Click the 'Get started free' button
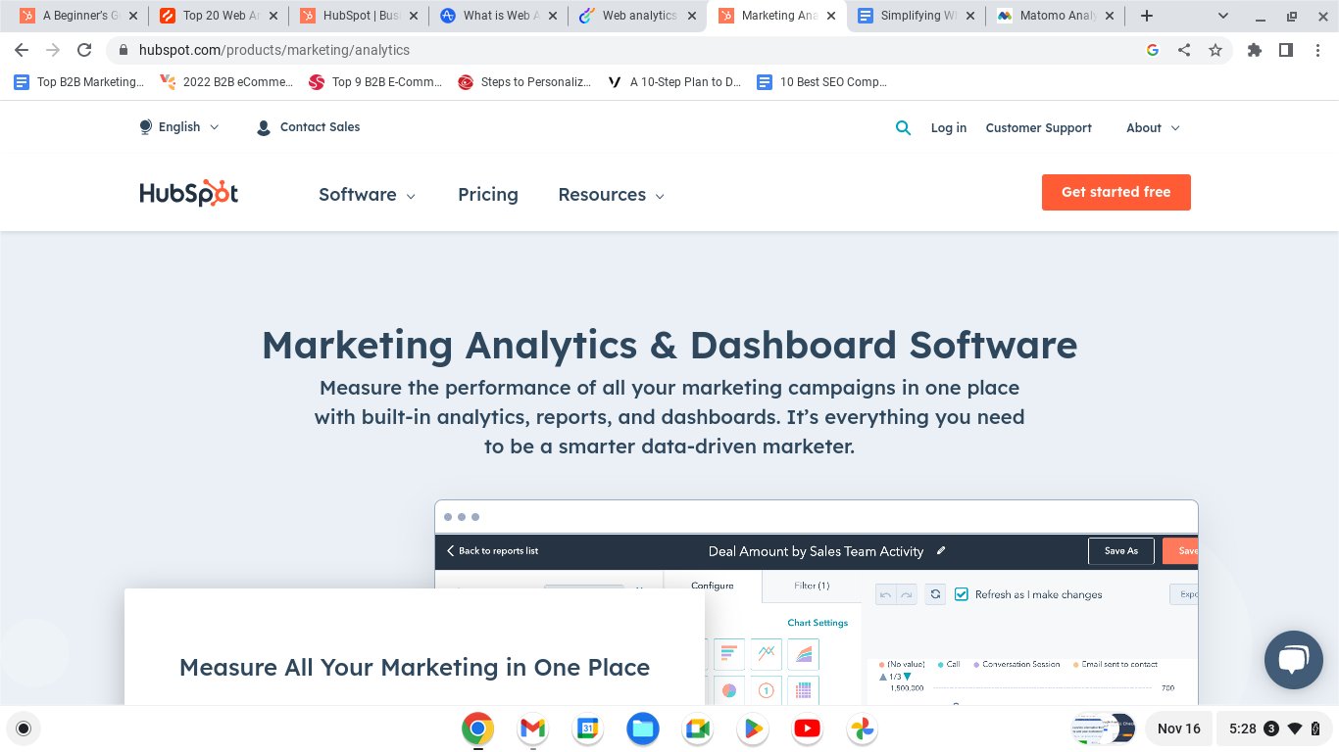This screenshot has width=1339, height=752. [1116, 192]
